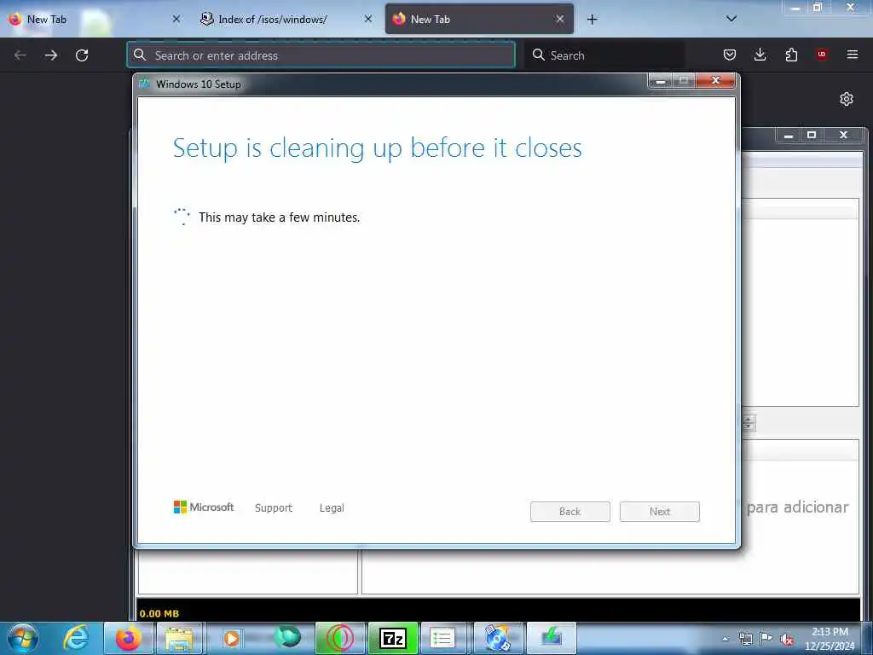Click the Firefox Search box

(x=605, y=55)
